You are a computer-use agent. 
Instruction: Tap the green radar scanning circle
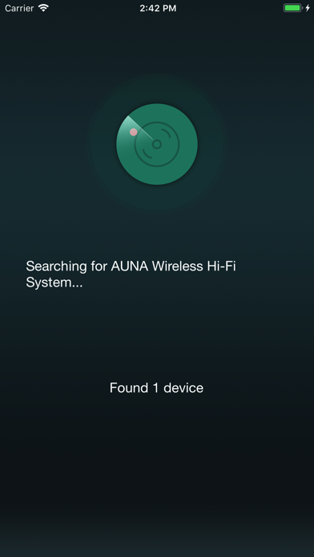[157, 144]
